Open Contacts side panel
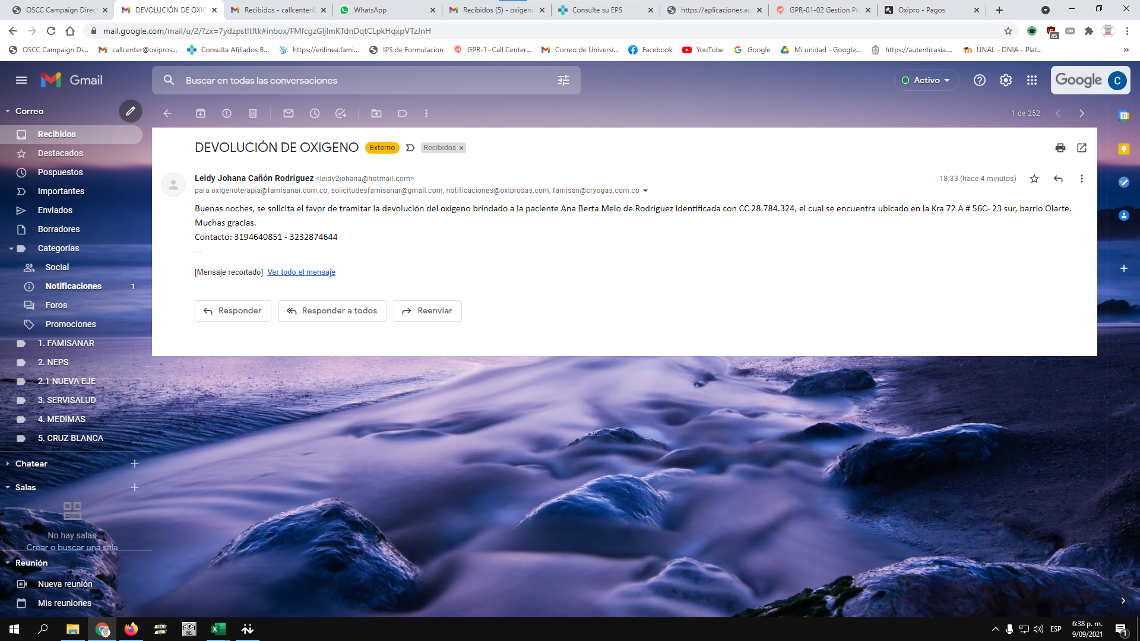Viewport: 1140px width, 641px height. pos(1124,215)
